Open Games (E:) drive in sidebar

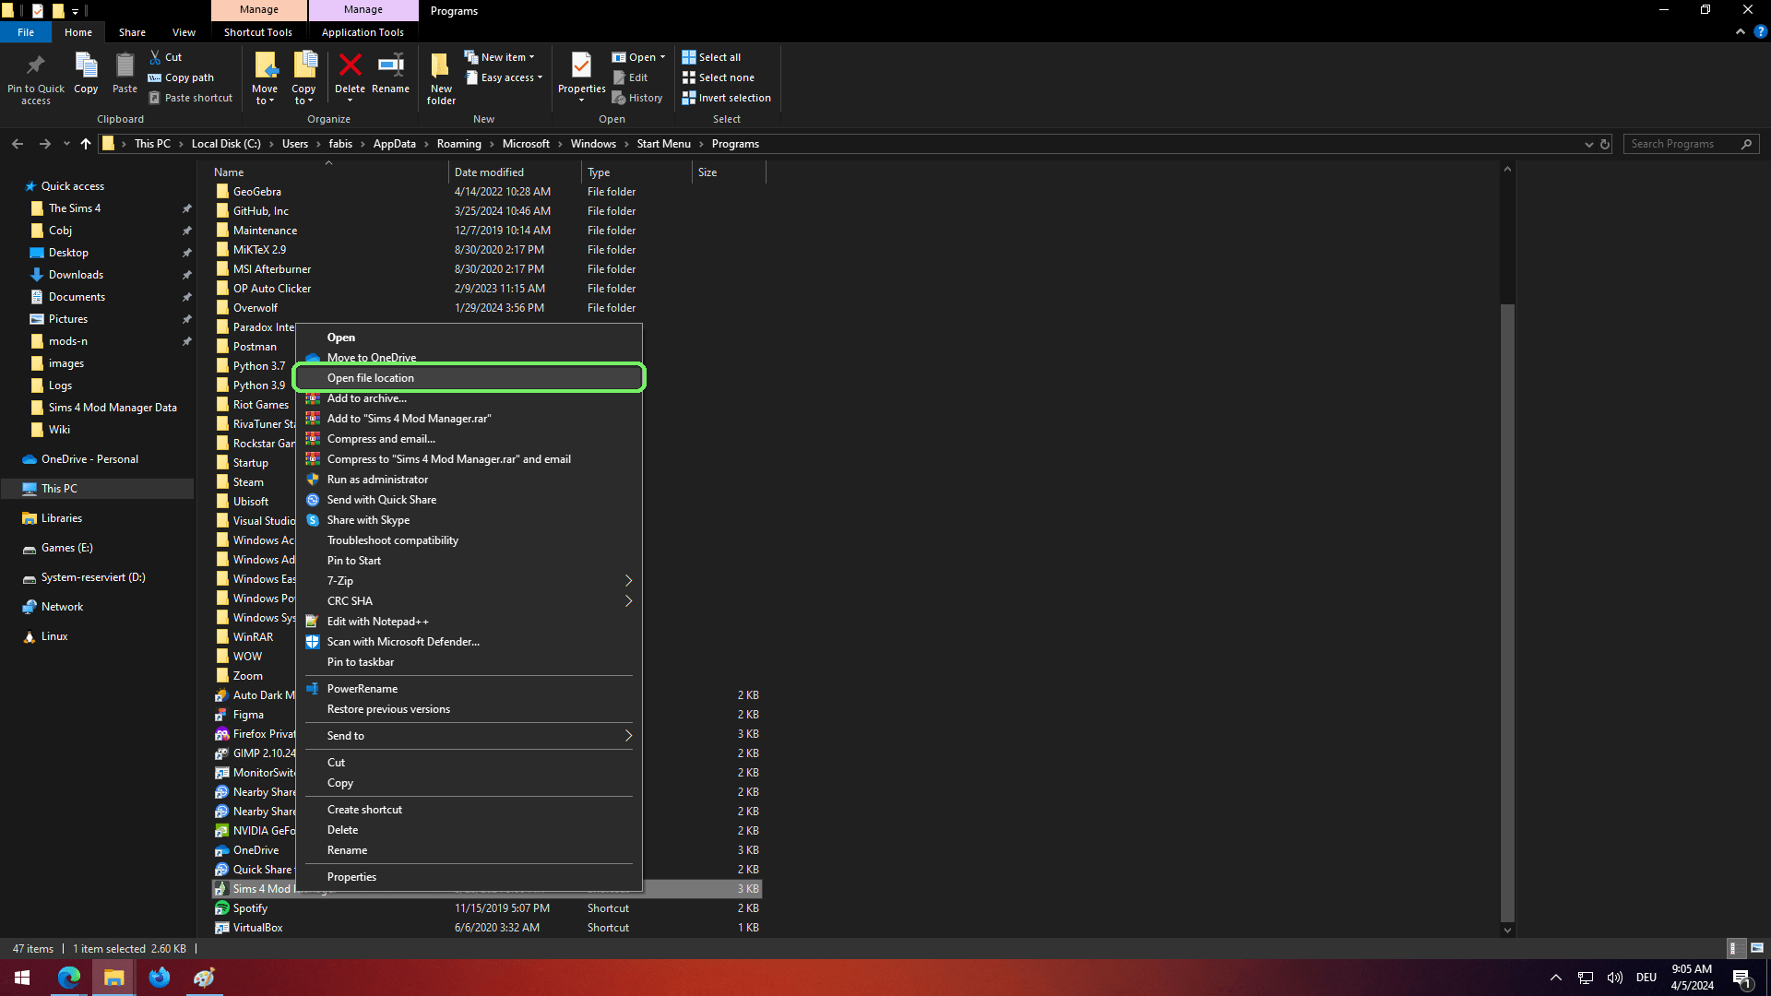(x=66, y=548)
